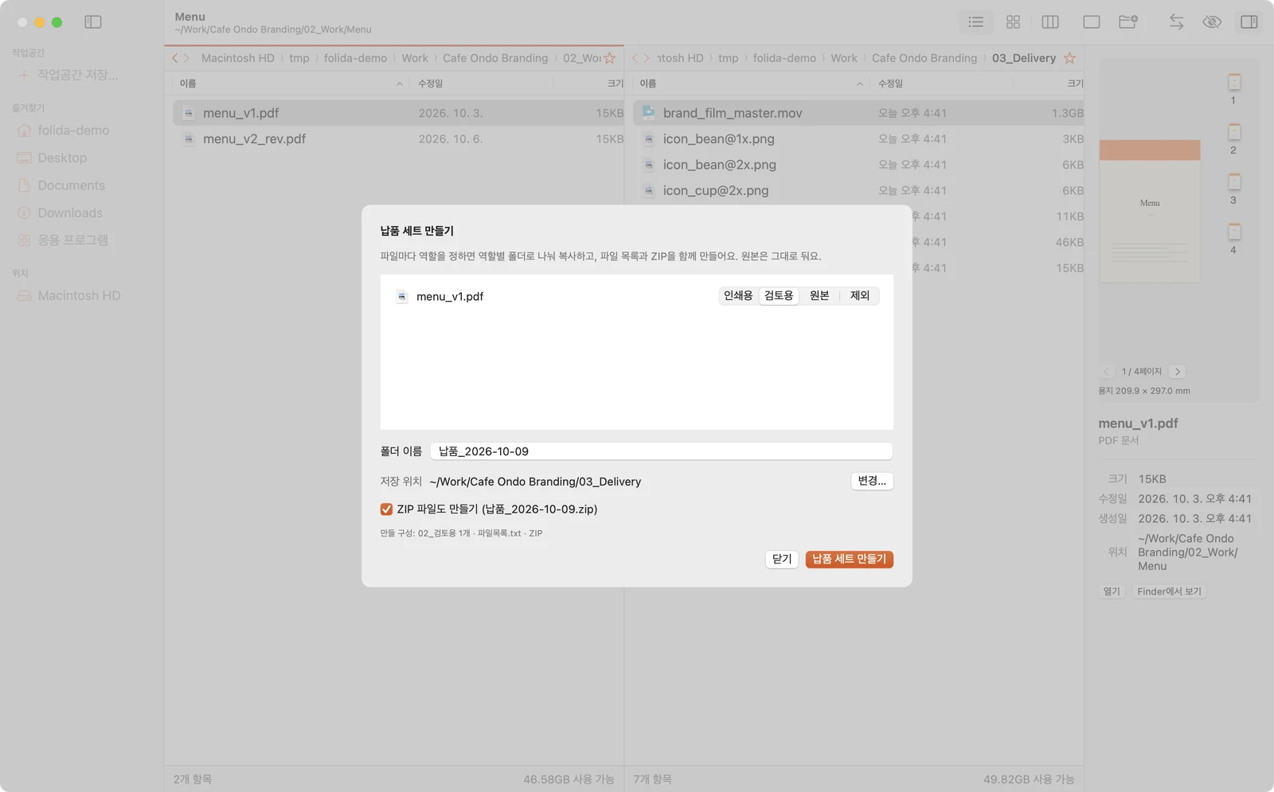The image size is (1274, 792).
Task: Open Downloads in the sidebar
Action: pyautogui.click(x=70, y=213)
